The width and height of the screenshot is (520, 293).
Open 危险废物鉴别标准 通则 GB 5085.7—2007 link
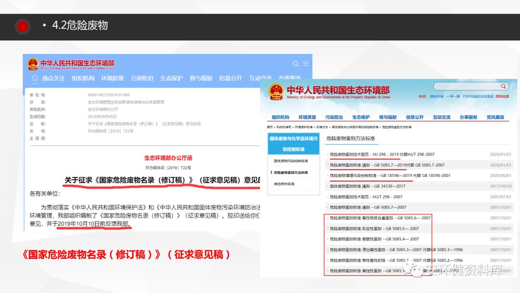click(x=368, y=207)
